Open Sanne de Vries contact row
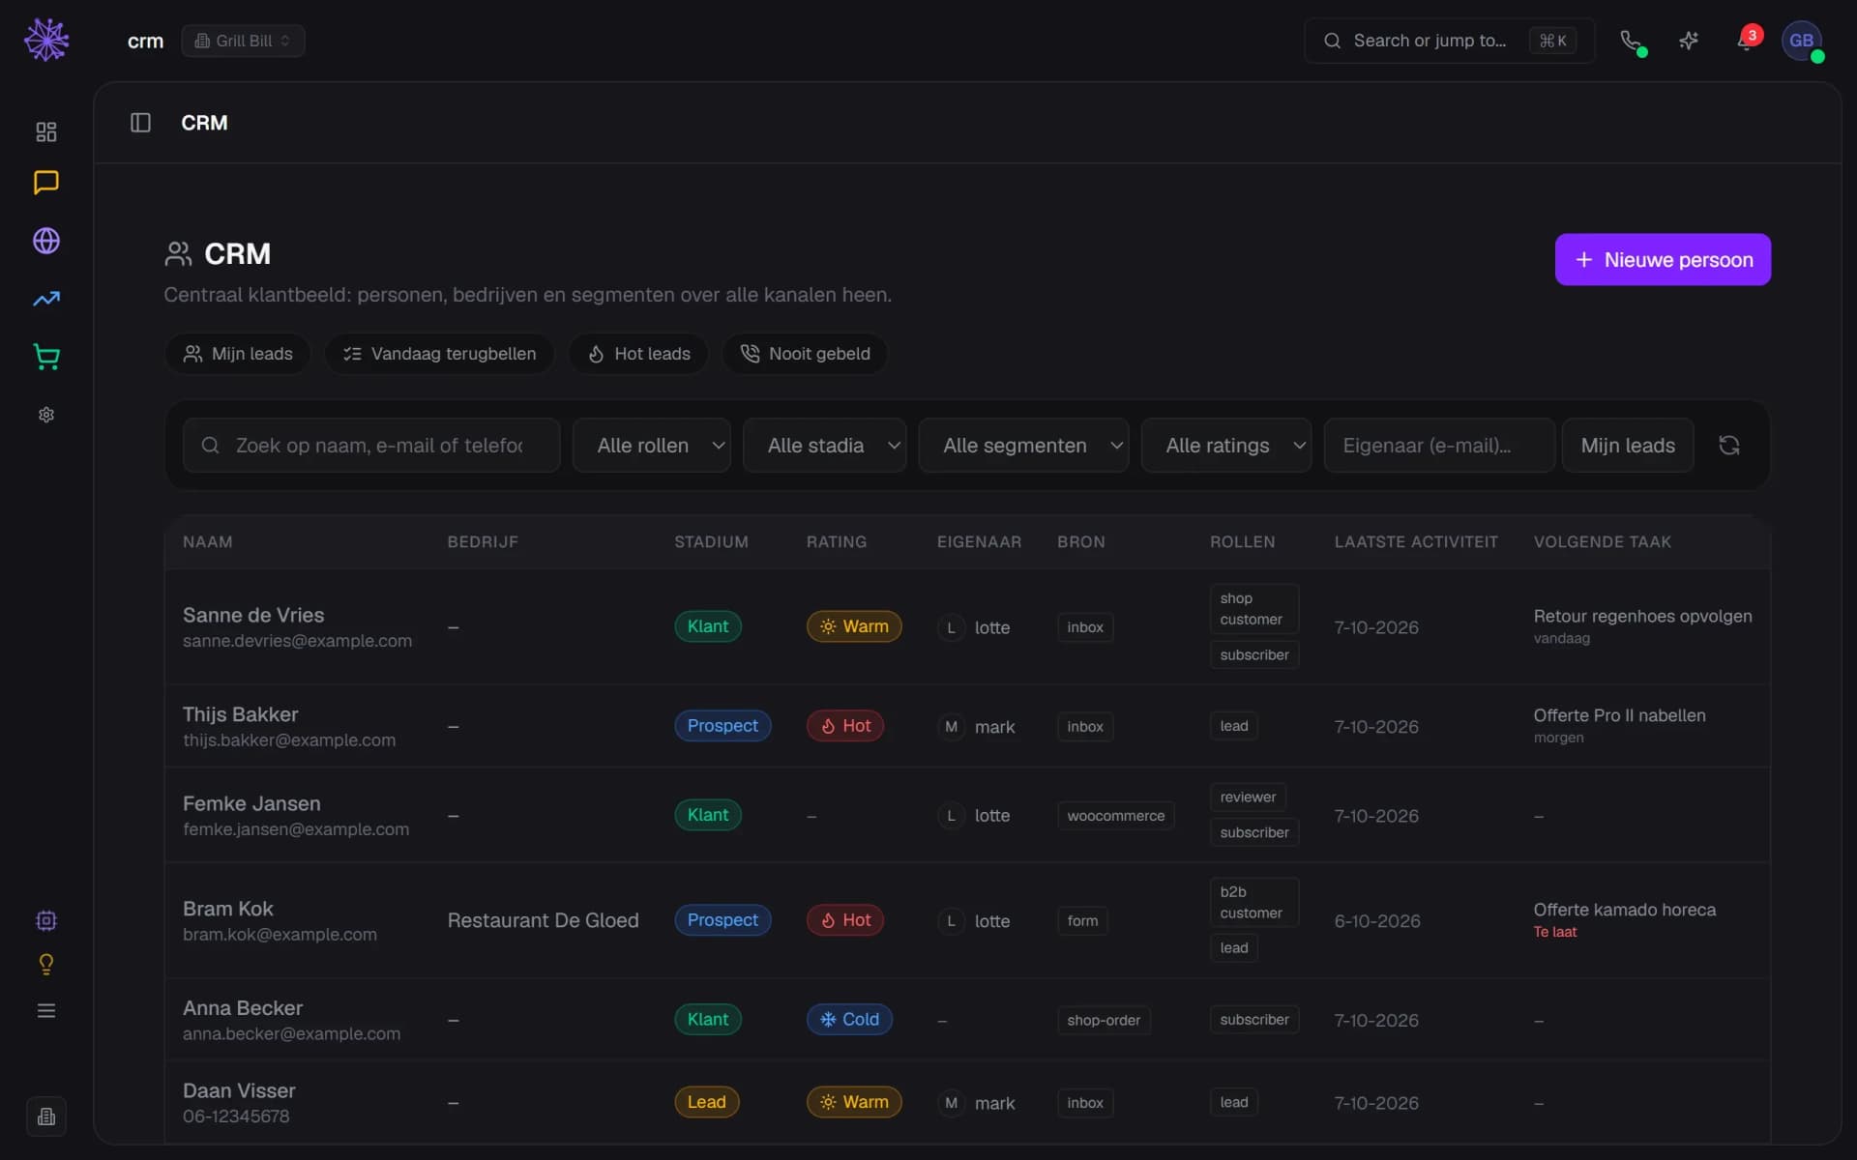 967,626
